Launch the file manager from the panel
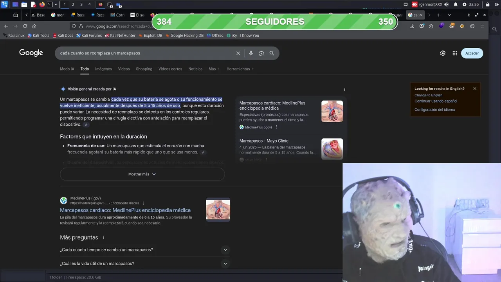The image size is (501, 282). (24, 4)
